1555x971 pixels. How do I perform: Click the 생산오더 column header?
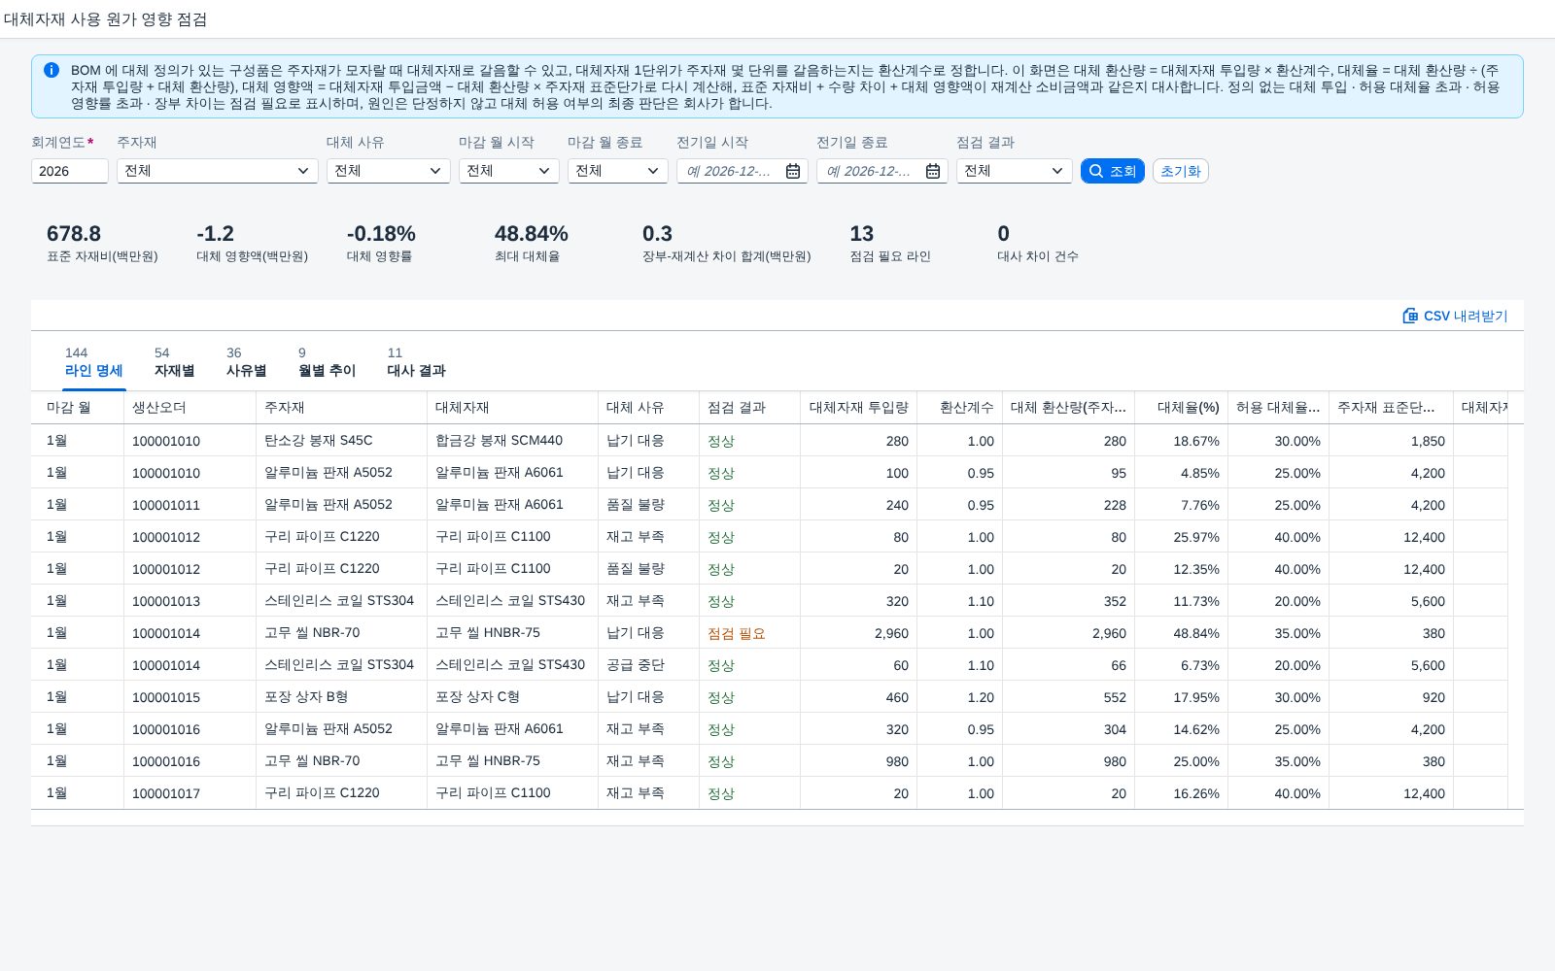tap(190, 408)
